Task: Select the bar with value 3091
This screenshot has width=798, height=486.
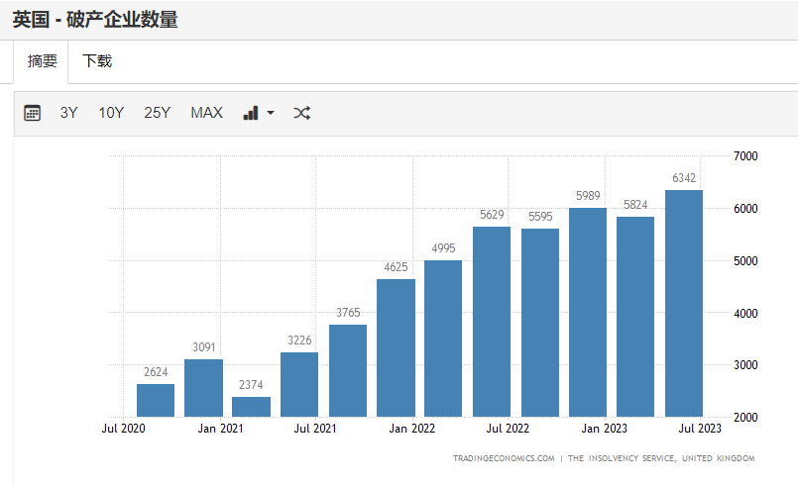Action: point(203,388)
